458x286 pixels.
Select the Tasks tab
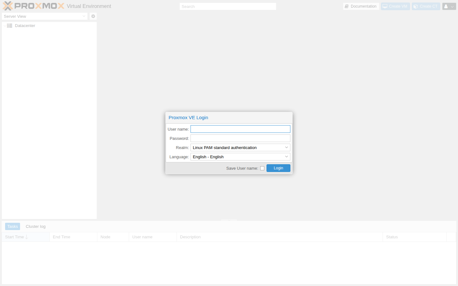[12, 226]
